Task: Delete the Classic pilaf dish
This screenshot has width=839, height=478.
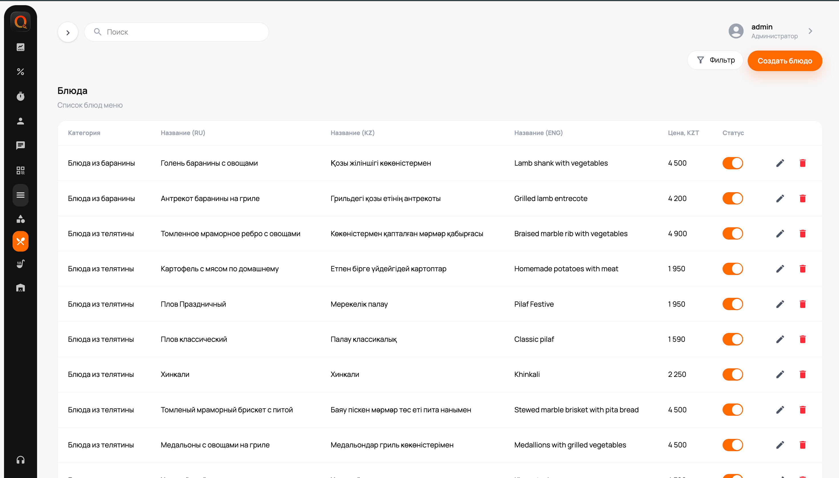Action: coord(802,339)
